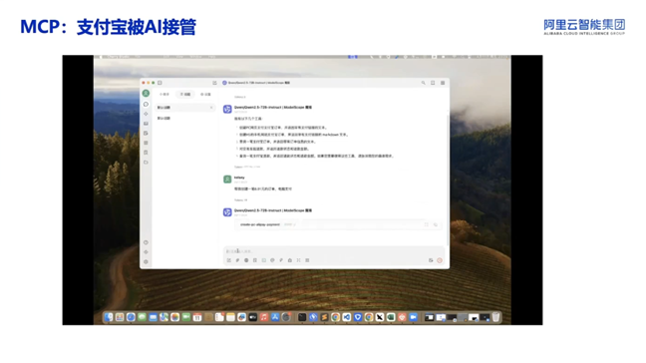Click the first icon in the input toolbar
The width and height of the screenshot is (646, 363).
tap(229, 260)
